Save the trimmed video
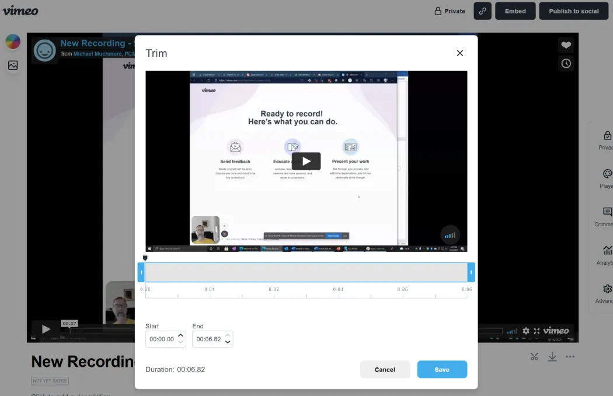 pos(442,369)
